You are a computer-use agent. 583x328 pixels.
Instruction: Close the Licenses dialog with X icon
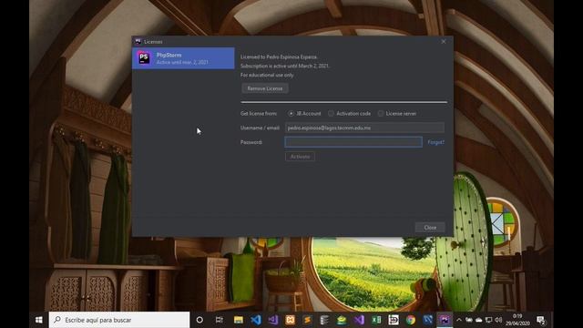pos(444,42)
